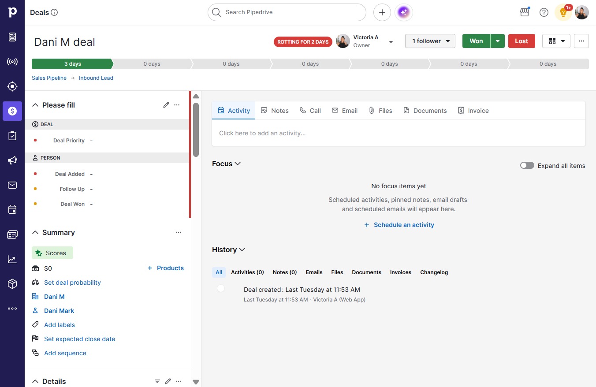This screenshot has height=387, width=596.
Task: Mark the deal as Lost
Action: click(x=521, y=41)
